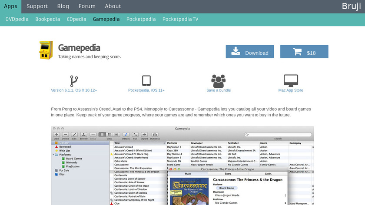Select the Cake Mania row
The height and width of the screenshot is (205, 365).
tap(211, 161)
